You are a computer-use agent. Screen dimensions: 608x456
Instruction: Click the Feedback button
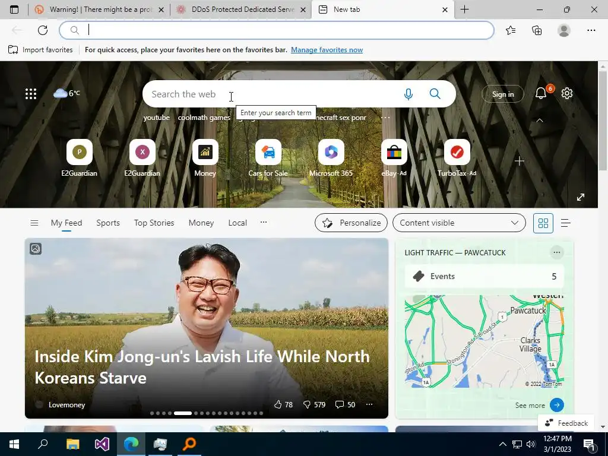pyautogui.click(x=566, y=423)
